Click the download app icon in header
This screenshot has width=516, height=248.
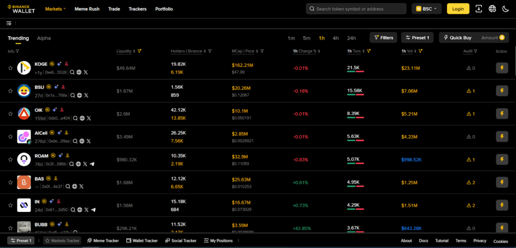tap(479, 9)
